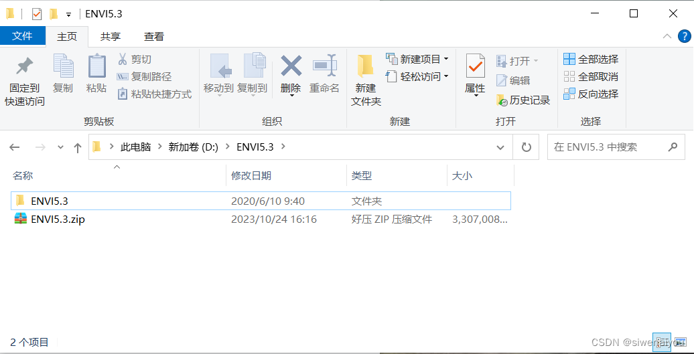The height and width of the screenshot is (354, 694).
Task: Click Select all (全部选择)
Action: (591, 59)
